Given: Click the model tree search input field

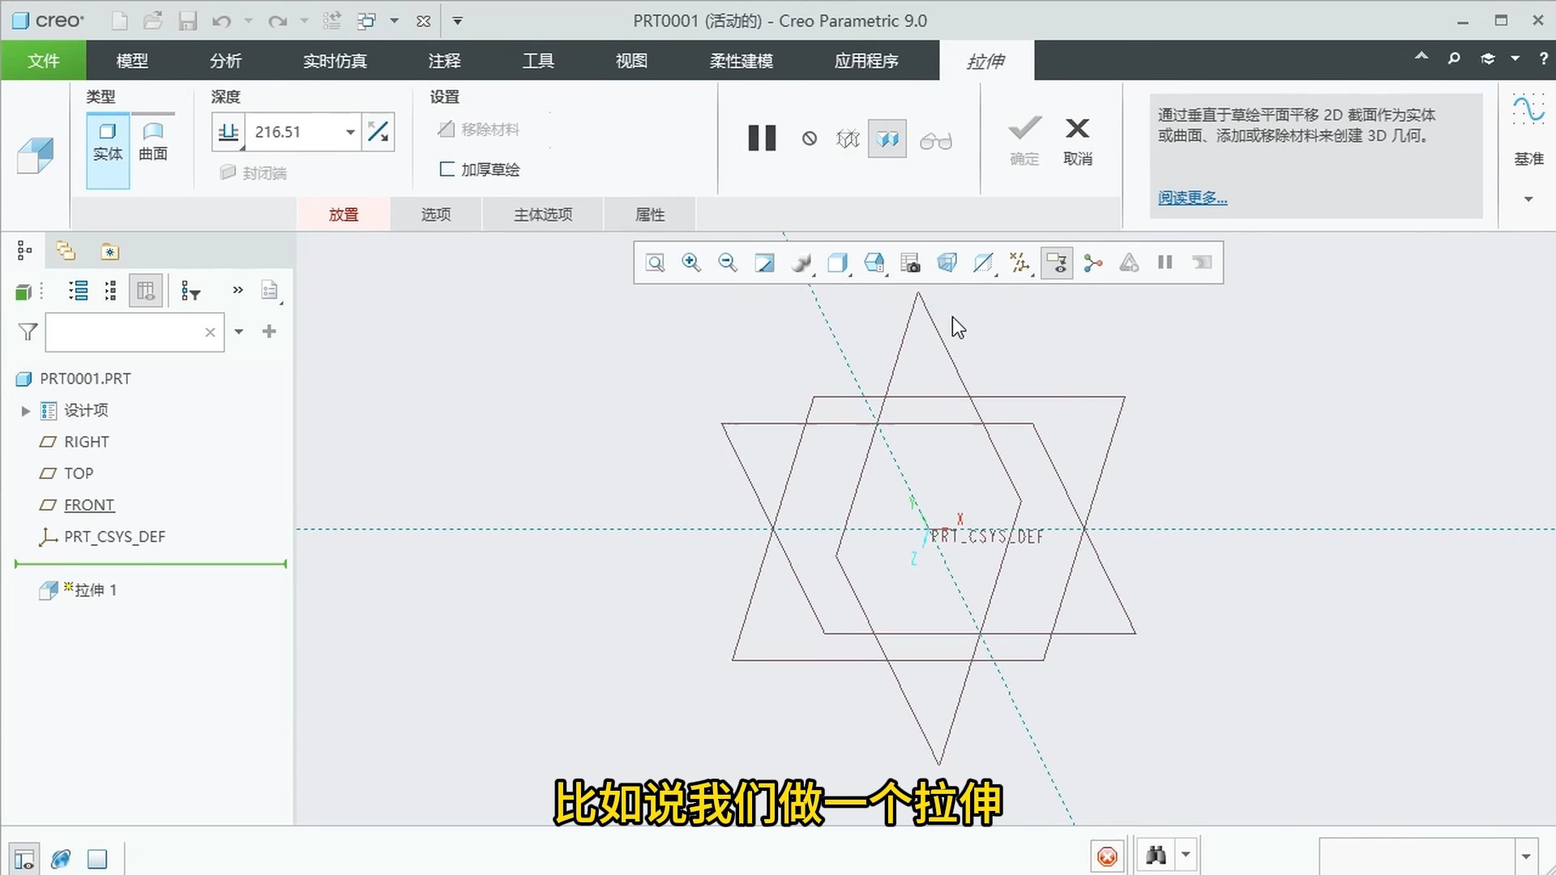Looking at the screenshot, I should (130, 332).
